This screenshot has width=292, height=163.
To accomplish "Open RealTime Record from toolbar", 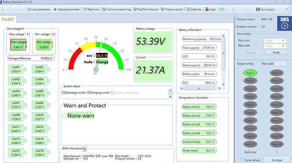I will coord(146,9).
